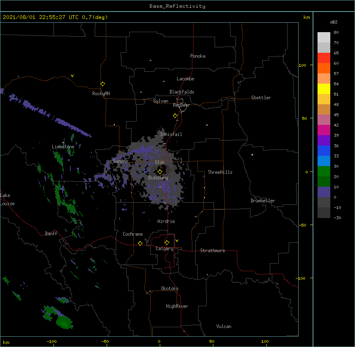Image resolution: width=355 pixels, height=347 pixels.
Task: Click the yellow V marker next to Calgary
Action: [x=177, y=241]
